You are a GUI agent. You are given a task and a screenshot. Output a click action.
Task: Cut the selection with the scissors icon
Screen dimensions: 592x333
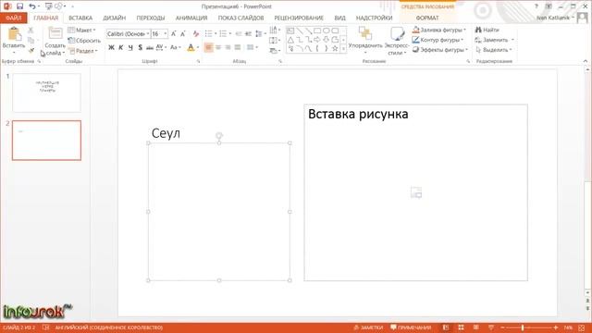(x=31, y=31)
